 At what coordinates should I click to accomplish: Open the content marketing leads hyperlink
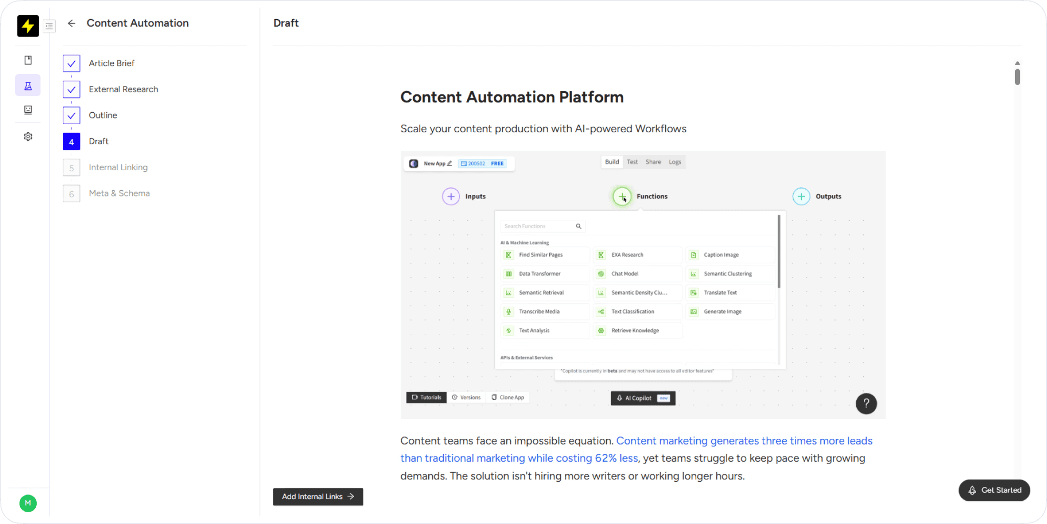pyautogui.click(x=744, y=441)
